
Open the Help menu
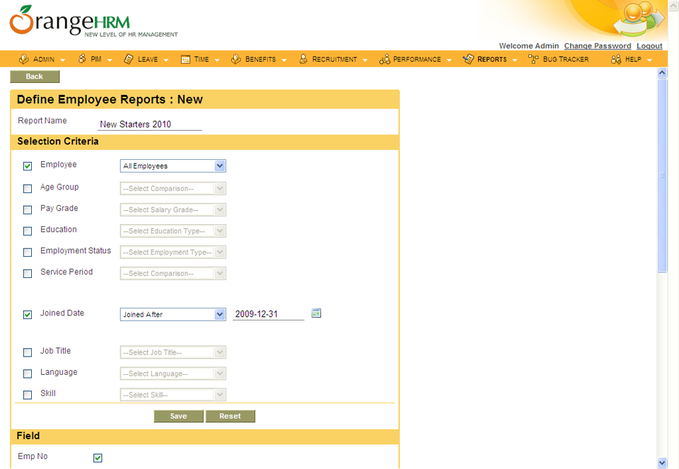tap(633, 59)
